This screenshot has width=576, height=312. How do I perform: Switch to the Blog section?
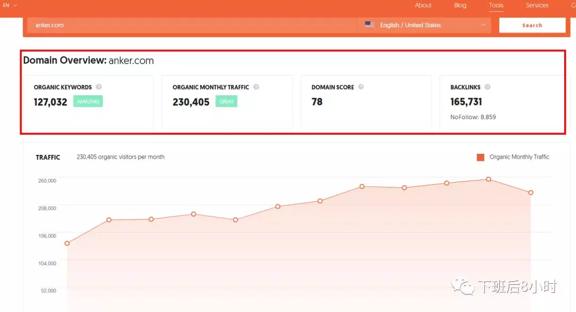click(x=460, y=5)
